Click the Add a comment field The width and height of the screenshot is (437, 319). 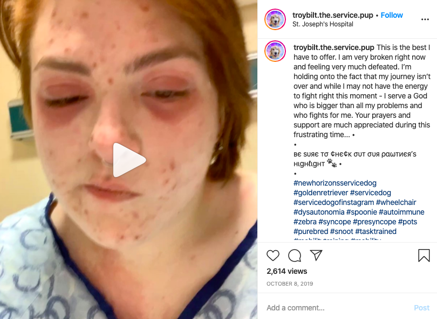(337, 308)
